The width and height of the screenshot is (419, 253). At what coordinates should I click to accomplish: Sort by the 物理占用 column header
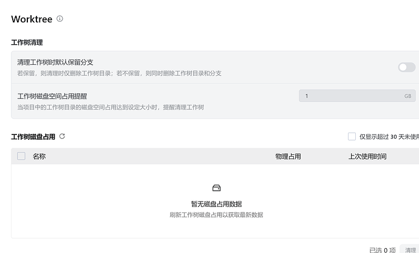point(288,156)
